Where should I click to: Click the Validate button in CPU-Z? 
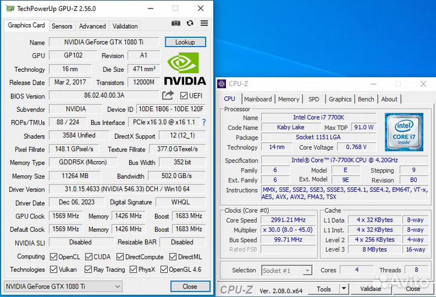click(x=371, y=289)
